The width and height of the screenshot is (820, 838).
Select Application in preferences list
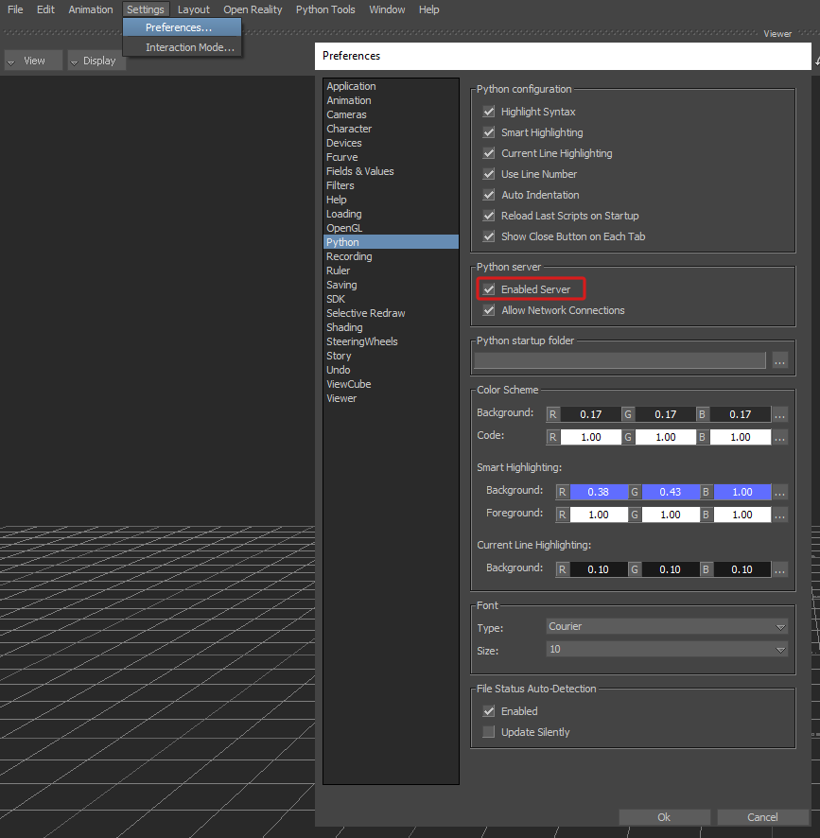[391, 86]
